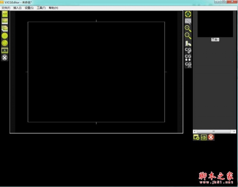The height and width of the screenshot is (187, 238).
Task: Open the 工具(T) menu
Action: click(x=41, y=8)
